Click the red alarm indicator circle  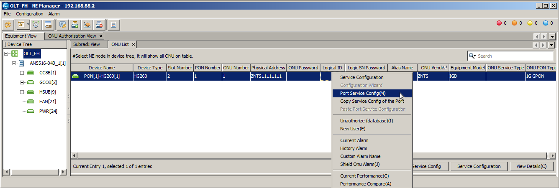[x=499, y=23]
